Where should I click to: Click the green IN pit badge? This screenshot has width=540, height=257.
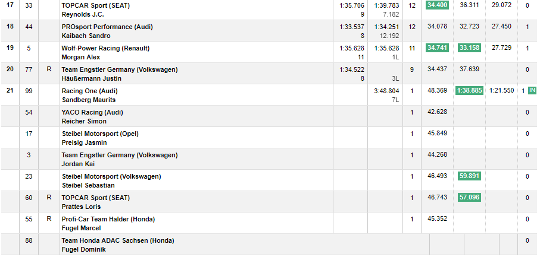coord(532,90)
